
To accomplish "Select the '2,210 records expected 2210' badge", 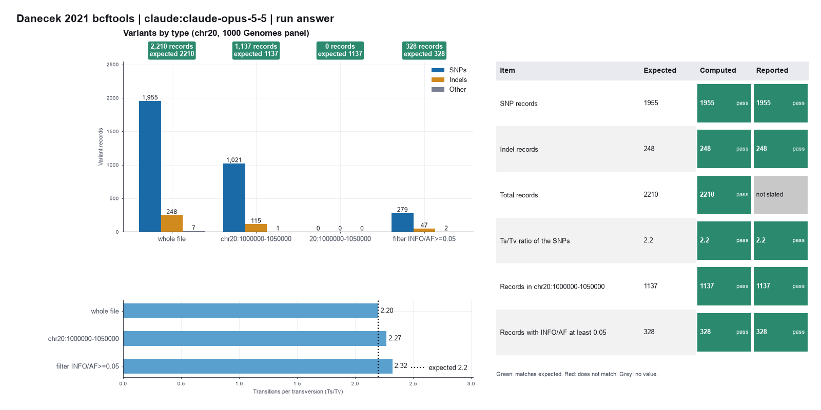I will [x=172, y=50].
